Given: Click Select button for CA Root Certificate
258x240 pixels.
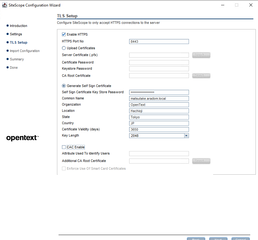Looking at the screenshot, I should tap(201, 76).
